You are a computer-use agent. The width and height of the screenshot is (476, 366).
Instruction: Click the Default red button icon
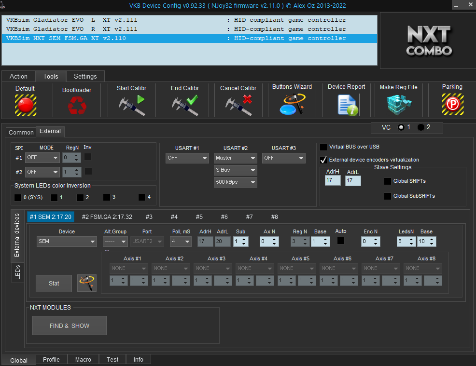pyautogui.click(x=26, y=105)
